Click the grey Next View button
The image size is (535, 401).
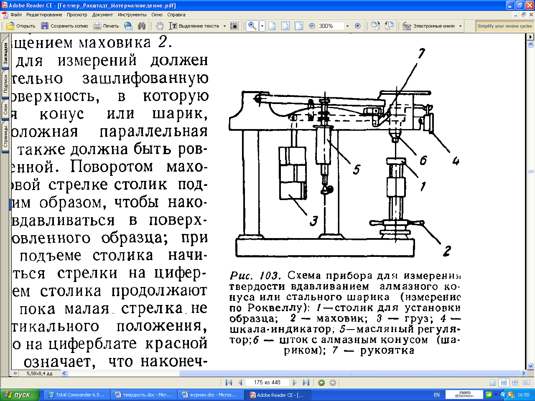333,382
